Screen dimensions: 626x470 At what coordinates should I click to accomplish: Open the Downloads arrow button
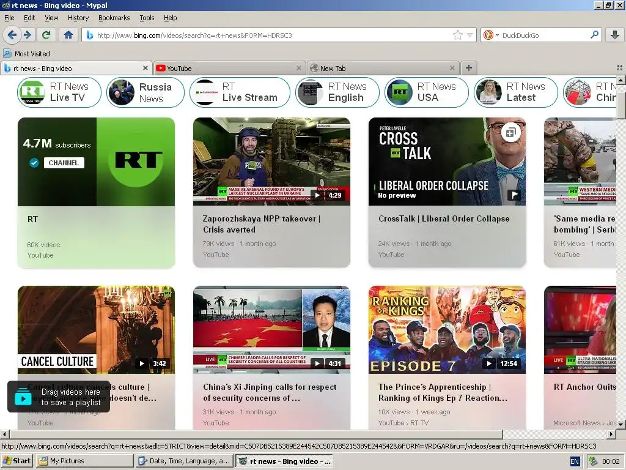click(x=615, y=35)
